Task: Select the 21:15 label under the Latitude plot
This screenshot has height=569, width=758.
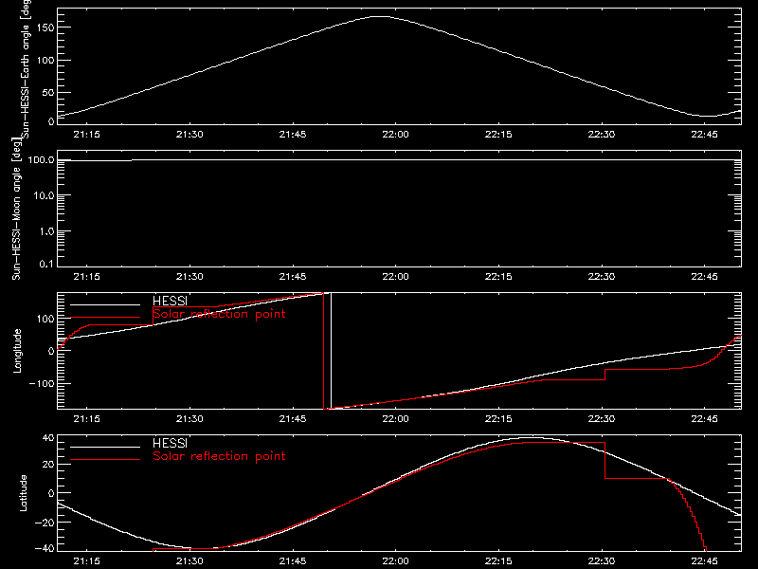Action: click(86, 561)
